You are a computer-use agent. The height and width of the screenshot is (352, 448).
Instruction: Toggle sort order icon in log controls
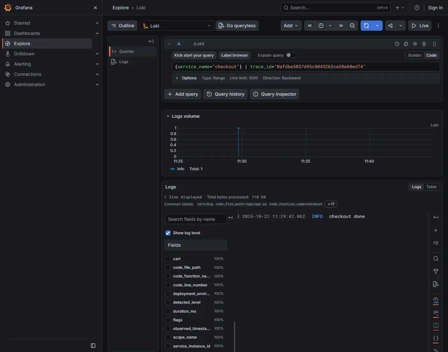(x=436, y=243)
